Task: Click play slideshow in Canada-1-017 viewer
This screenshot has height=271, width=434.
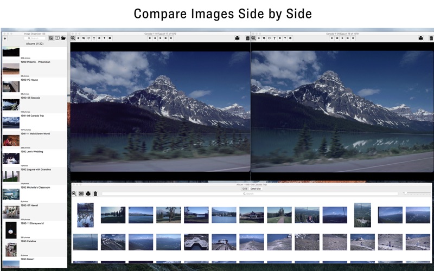Action: pyautogui.click(x=160, y=38)
